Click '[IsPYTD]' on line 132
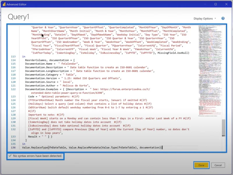 (x=34, y=129)
